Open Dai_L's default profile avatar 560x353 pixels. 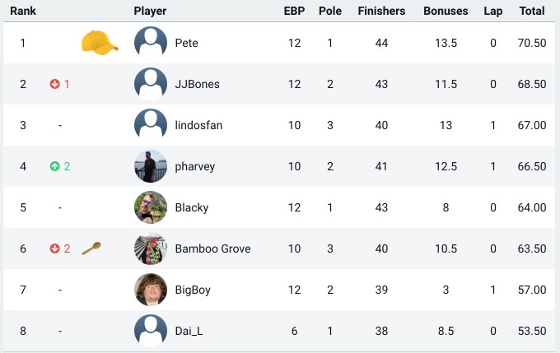coord(151,331)
